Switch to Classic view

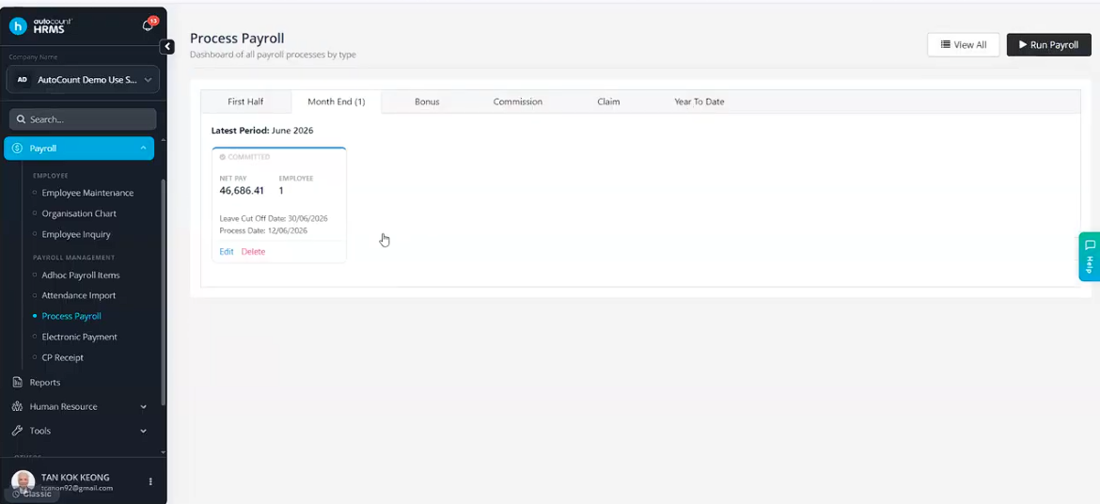pyautogui.click(x=32, y=494)
